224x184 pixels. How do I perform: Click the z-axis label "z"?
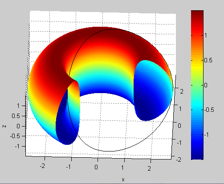[x=4, y=126]
